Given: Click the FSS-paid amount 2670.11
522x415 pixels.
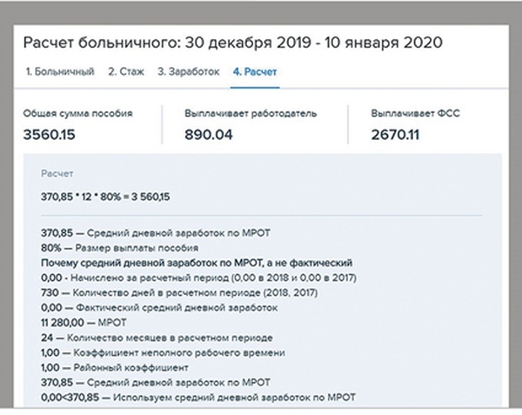Looking at the screenshot, I should click(x=394, y=134).
